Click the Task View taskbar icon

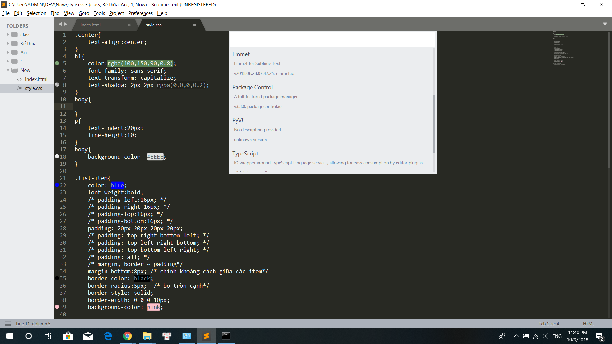47,336
